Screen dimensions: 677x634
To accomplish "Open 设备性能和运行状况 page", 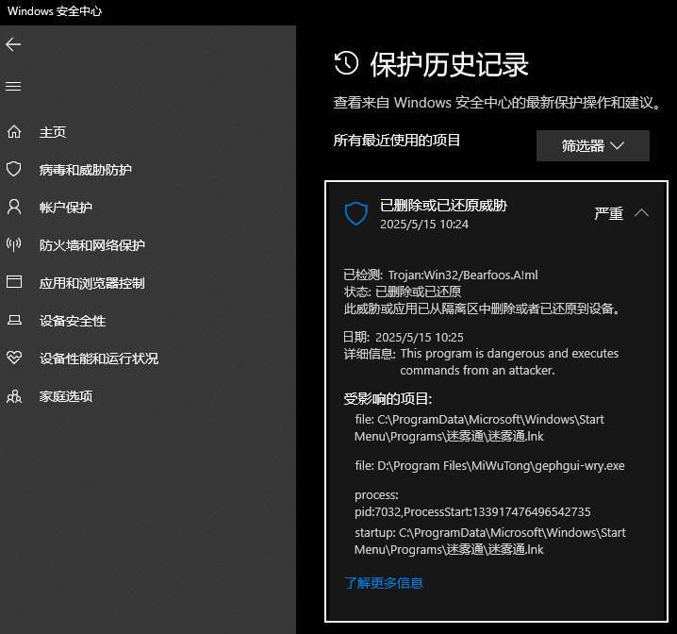I will 99,359.
